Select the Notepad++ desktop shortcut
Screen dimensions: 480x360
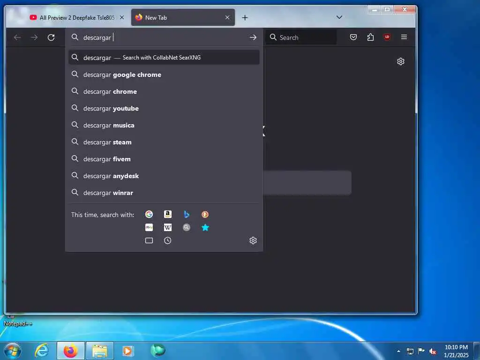click(x=17, y=320)
